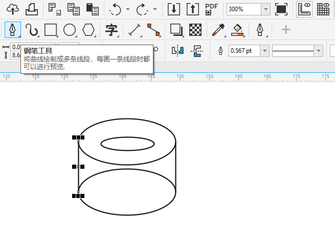Image resolution: width=335 pixels, height=239 pixels.
Task: Click the cloud upload icon
Action: [x=13, y=9]
